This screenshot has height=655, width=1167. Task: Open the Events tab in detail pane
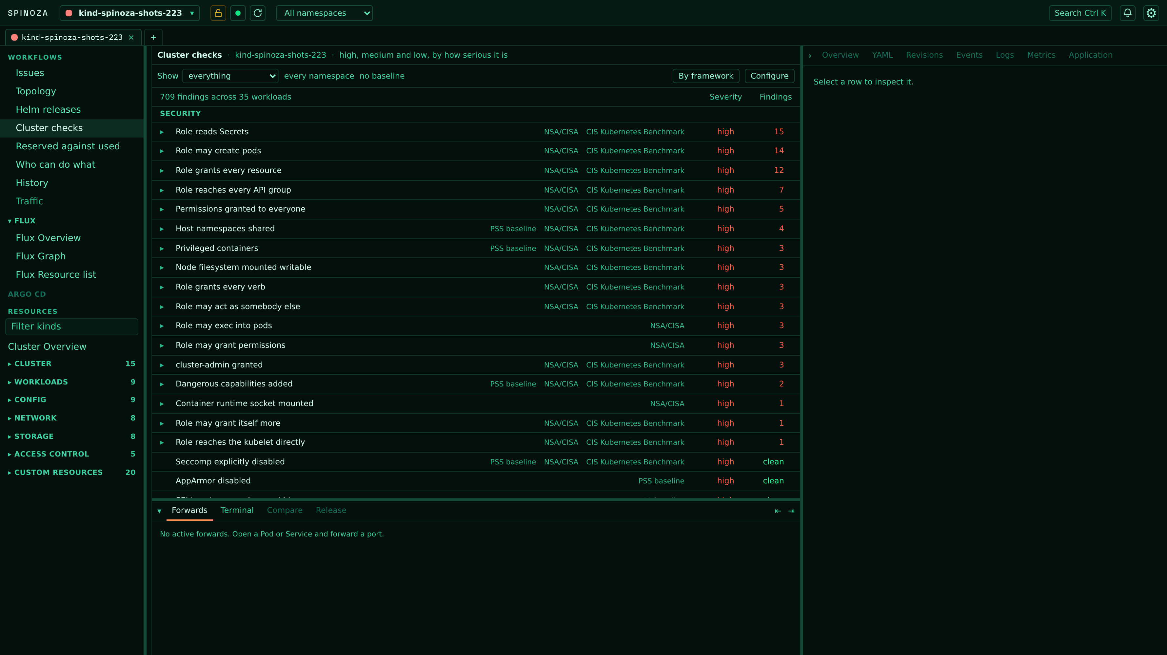pyautogui.click(x=969, y=55)
